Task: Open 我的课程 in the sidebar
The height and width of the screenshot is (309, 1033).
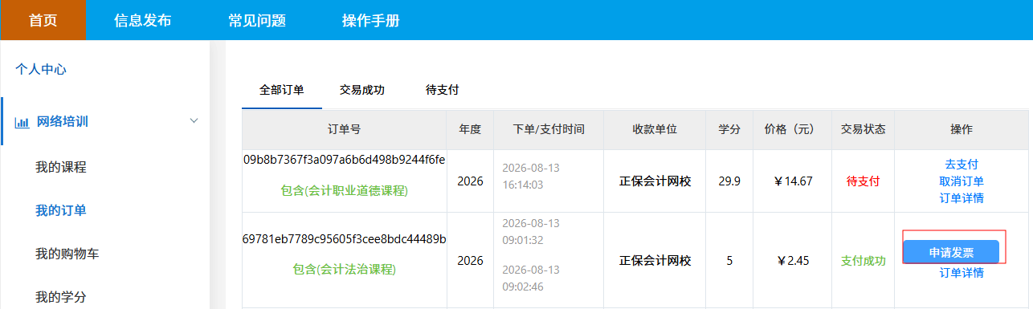Action: coord(61,168)
